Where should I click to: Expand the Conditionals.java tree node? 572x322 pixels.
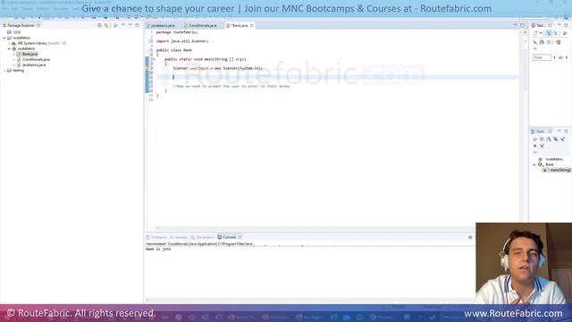pyautogui.click(x=14, y=60)
